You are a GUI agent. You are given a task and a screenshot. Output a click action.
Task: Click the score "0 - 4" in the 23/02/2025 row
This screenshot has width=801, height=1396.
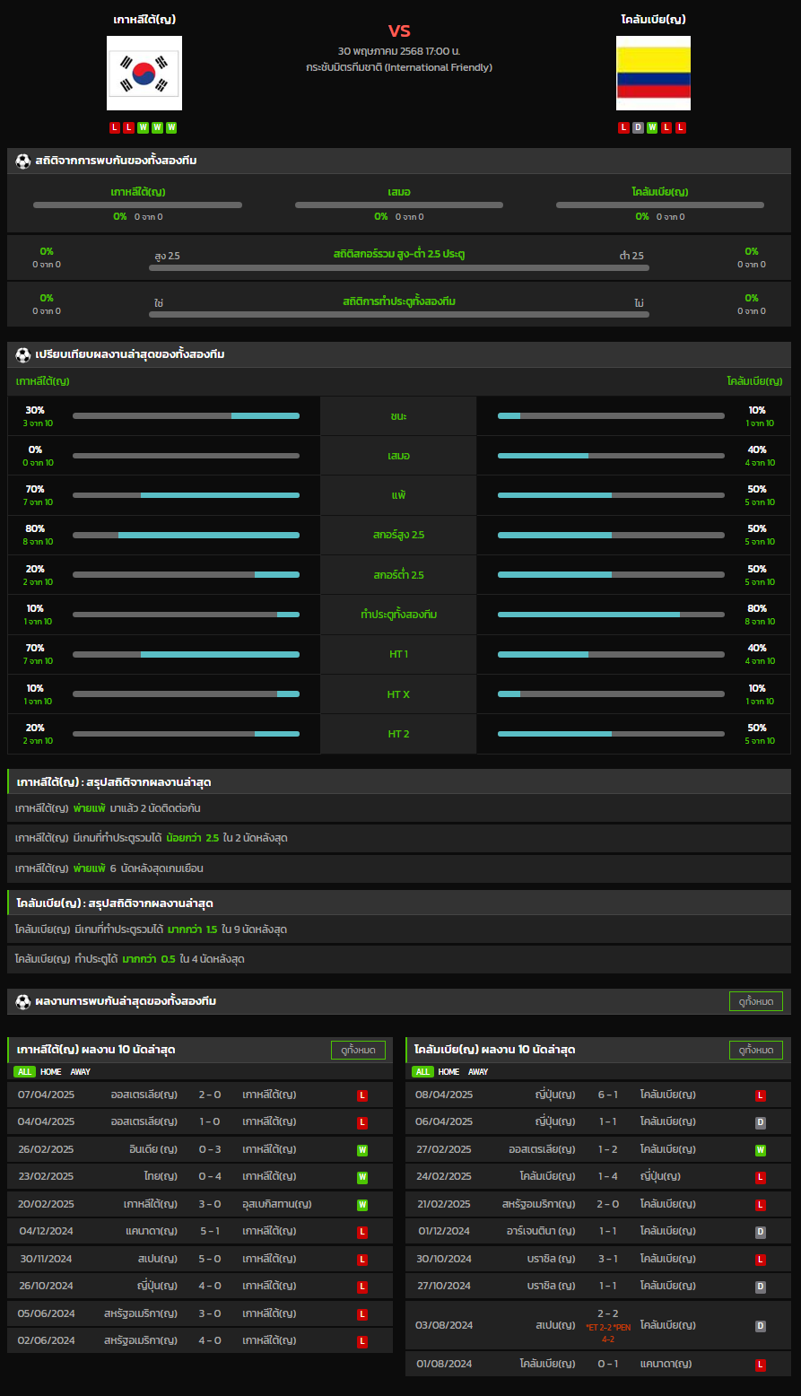point(210,1176)
